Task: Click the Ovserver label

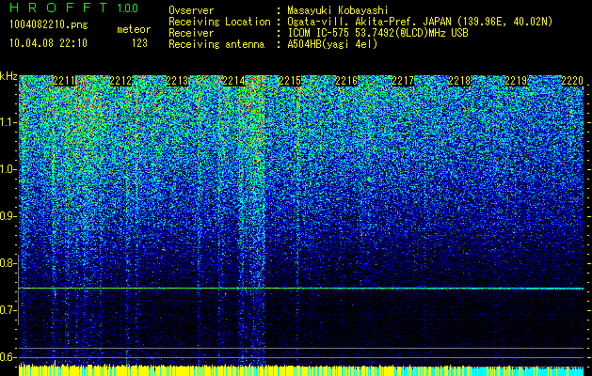Action: (191, 10)
